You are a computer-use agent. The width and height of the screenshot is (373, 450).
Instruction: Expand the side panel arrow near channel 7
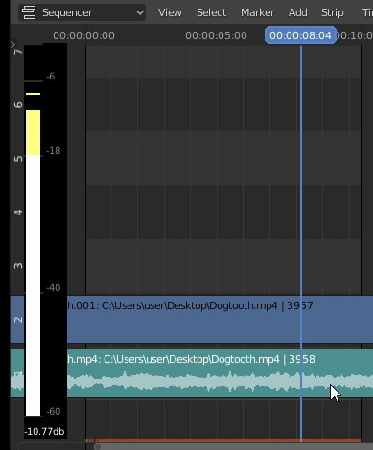12,44
